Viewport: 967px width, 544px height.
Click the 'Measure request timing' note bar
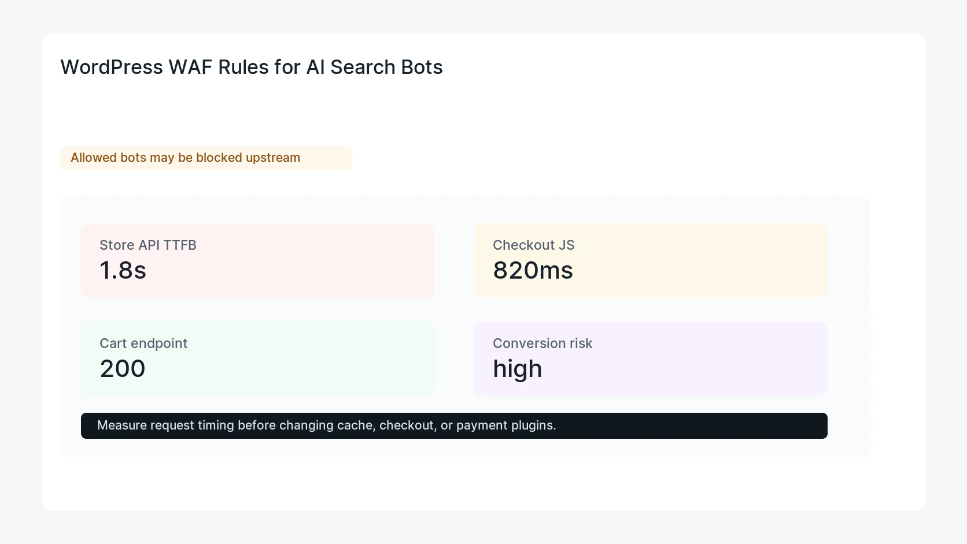pyautogui.click(x=454, y=425)
